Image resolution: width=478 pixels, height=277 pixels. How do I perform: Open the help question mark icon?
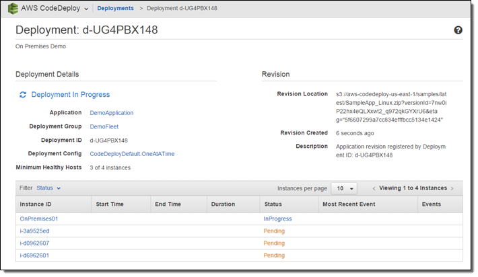click(x=458, y=30)
